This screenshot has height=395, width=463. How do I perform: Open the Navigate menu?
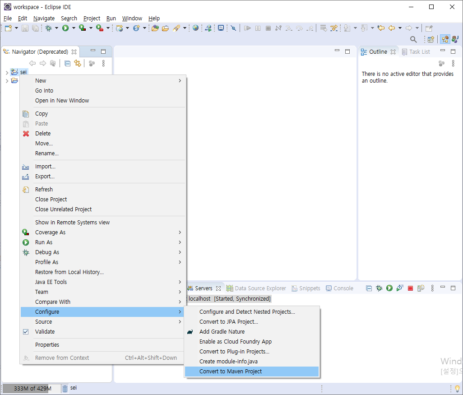click(x=44, y=19)
